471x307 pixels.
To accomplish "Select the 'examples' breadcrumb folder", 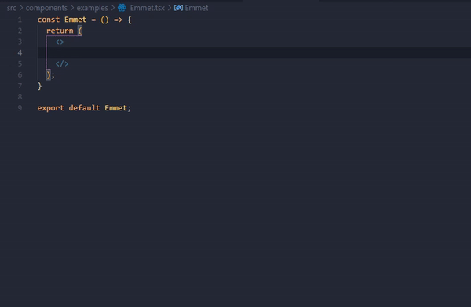I will (x=92, y=8).
